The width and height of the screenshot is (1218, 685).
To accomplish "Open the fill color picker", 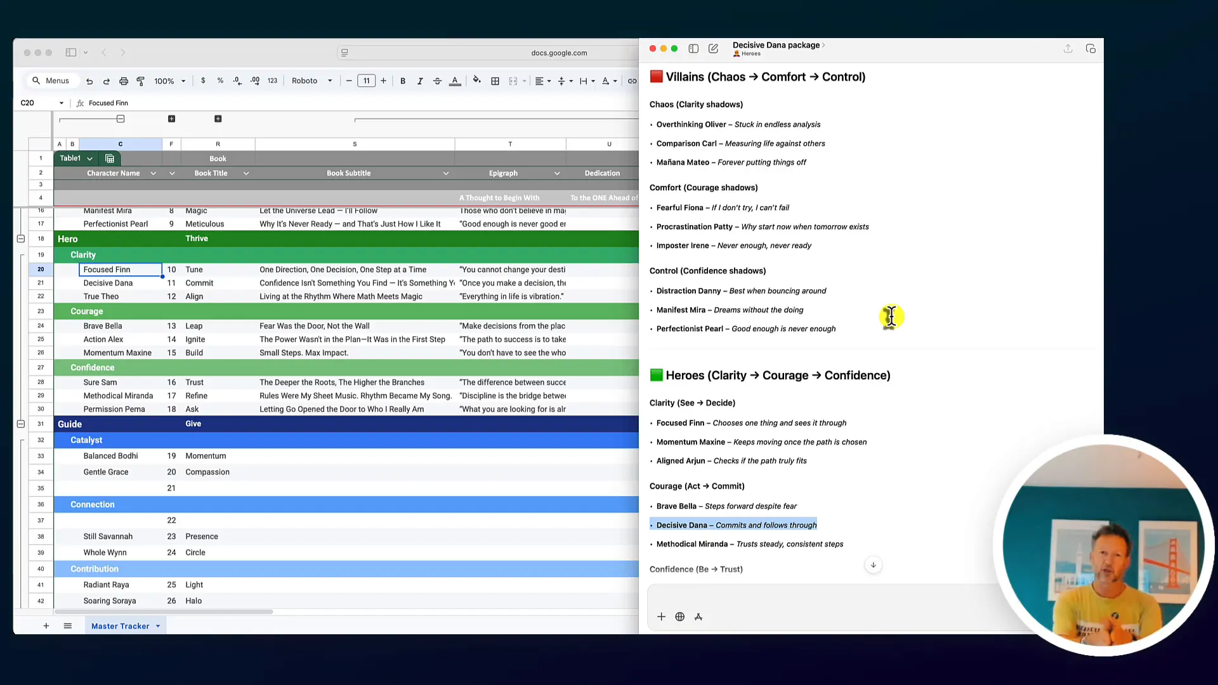I will point(477,81).
